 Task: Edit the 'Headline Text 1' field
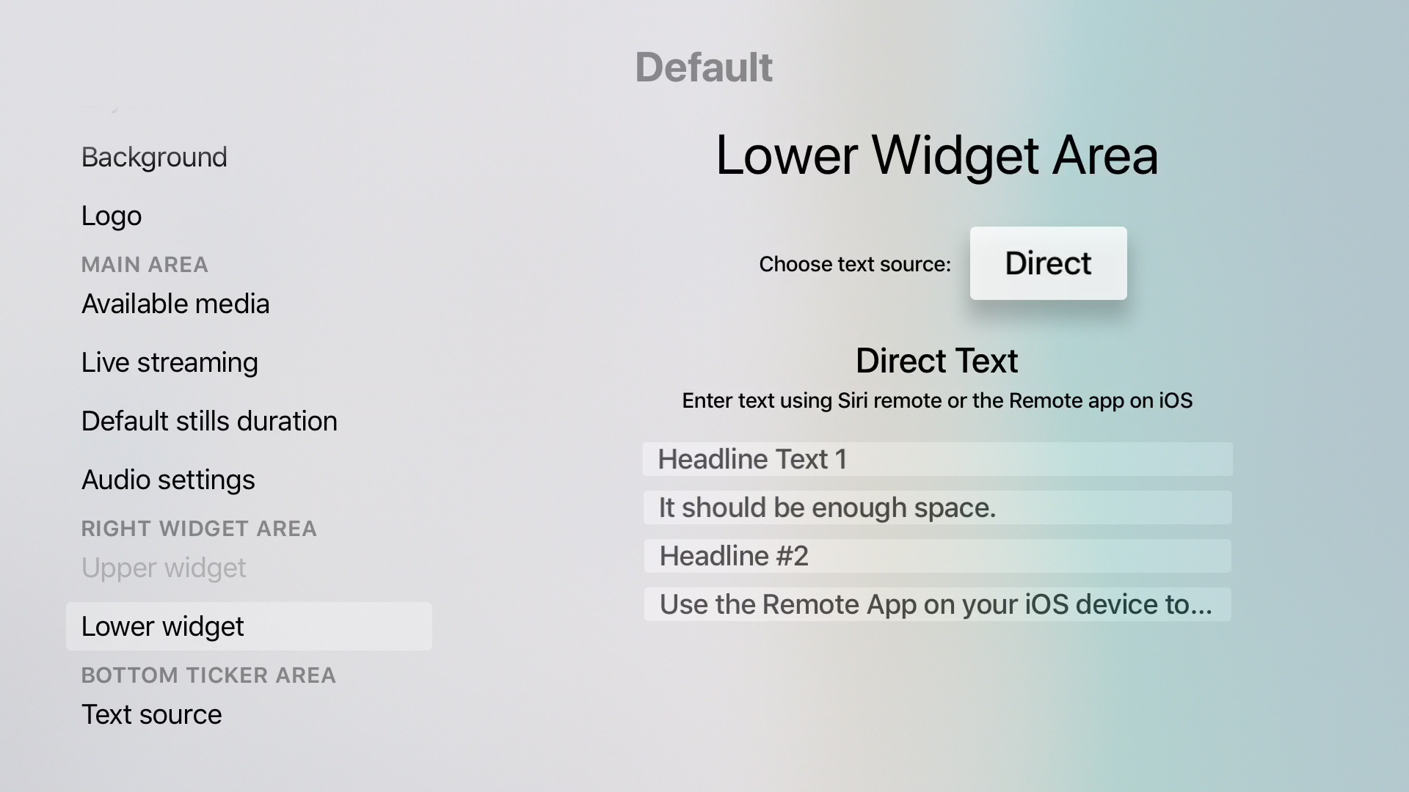point(937,459)
